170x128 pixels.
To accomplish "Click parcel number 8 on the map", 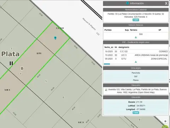I will pos(140,119).
